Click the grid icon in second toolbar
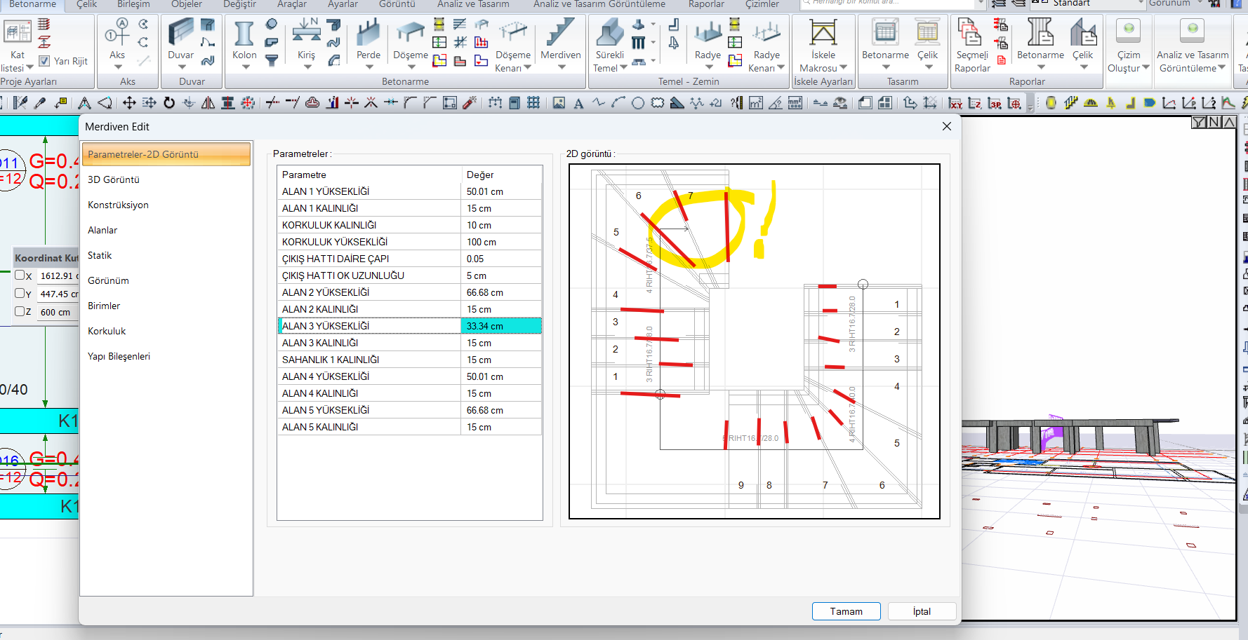Screen dimensions: 1248x640 [533, 103]
